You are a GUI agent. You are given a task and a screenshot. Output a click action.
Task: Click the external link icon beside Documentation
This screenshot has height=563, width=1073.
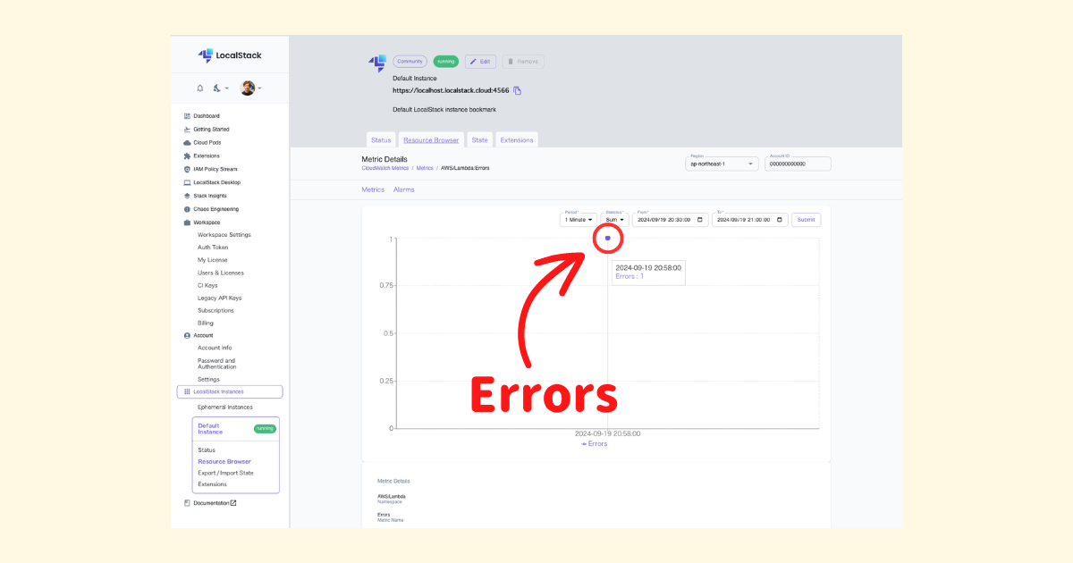tap(233, 503)
